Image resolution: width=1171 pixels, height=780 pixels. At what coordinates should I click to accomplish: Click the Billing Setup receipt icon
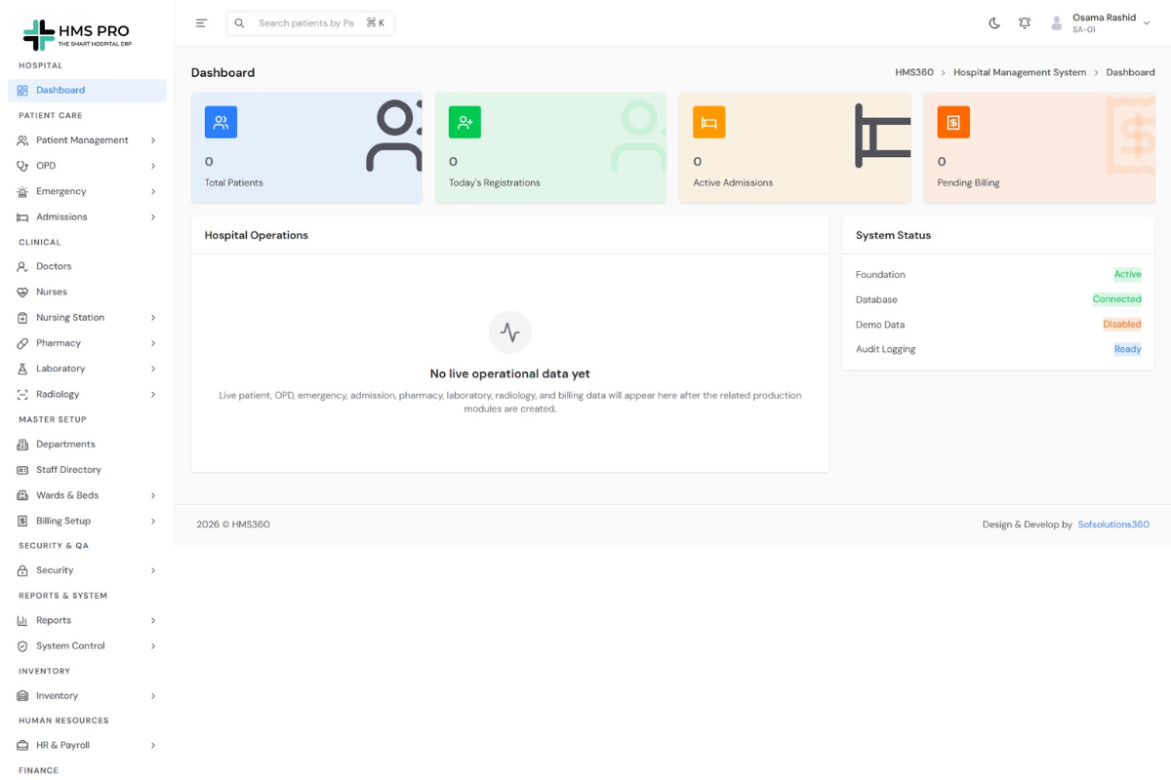pyautogui.click(x=22, y=522)
